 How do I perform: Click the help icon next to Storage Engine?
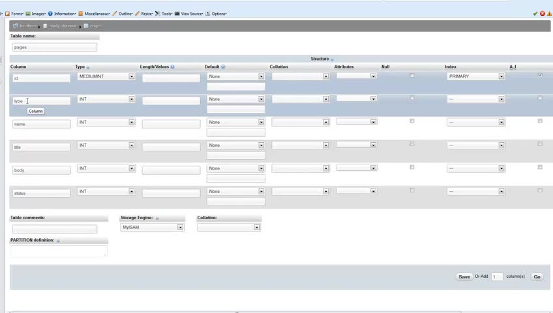(157, 218)
